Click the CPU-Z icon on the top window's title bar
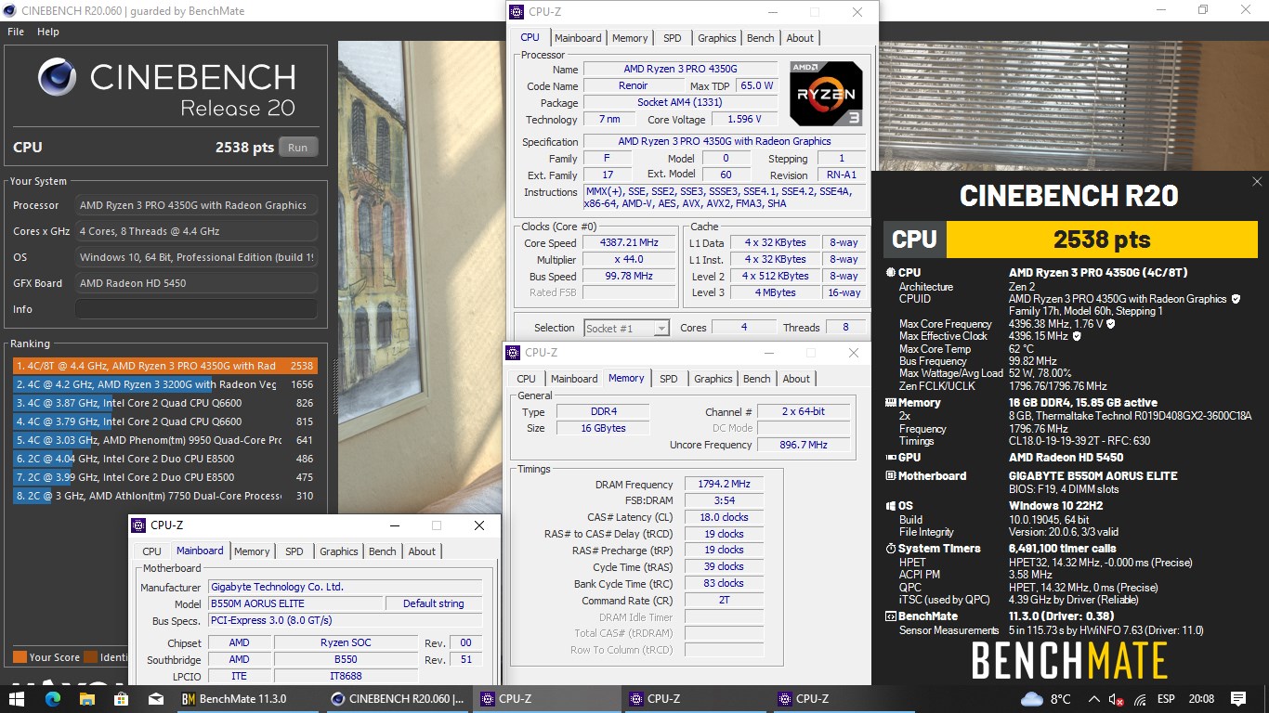 click(x=517, y=12)
